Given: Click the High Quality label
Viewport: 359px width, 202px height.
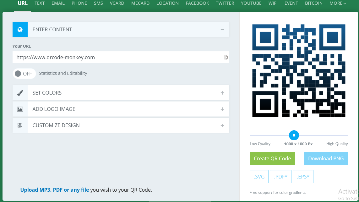Looking at the screenshot, I should click(337, 144).
